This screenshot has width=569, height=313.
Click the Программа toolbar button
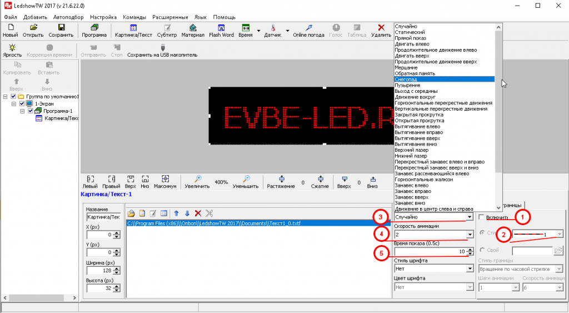click(x=94, y=31)
